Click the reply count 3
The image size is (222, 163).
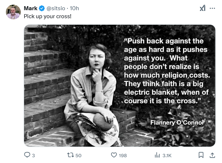33,155
